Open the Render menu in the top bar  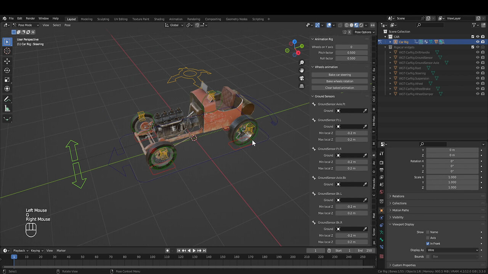tap(30, 18)
